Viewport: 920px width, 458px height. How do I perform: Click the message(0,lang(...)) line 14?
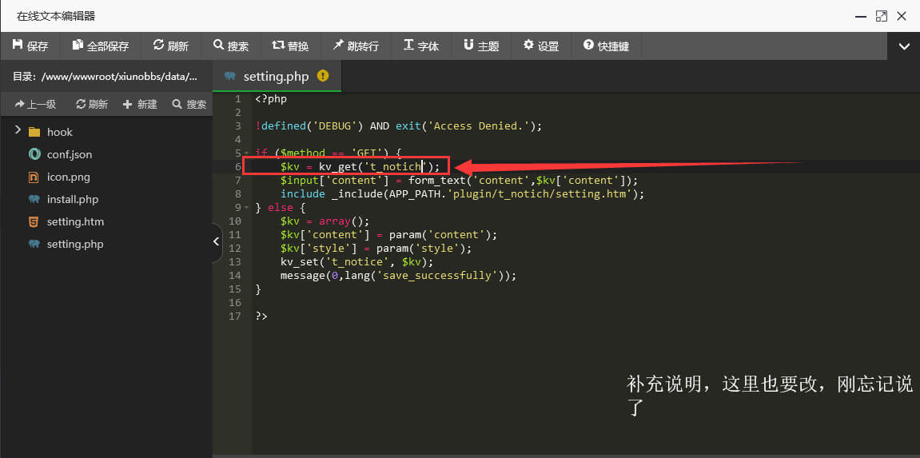coord(398,275)
